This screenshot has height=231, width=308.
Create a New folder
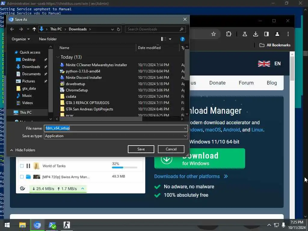[48, 39]
